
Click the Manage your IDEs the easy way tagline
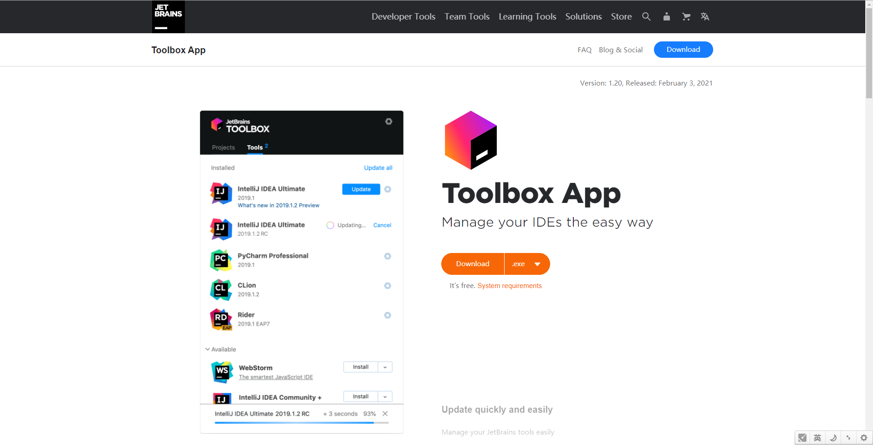click(547, 222)
